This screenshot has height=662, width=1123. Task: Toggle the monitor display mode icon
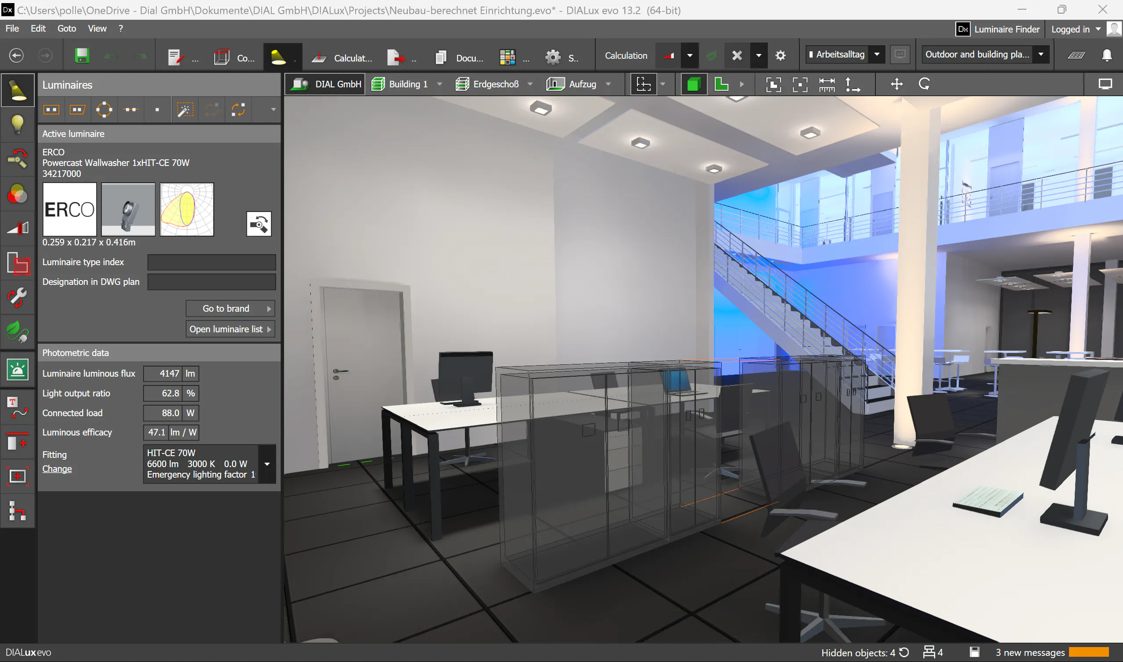(1105, 84)
